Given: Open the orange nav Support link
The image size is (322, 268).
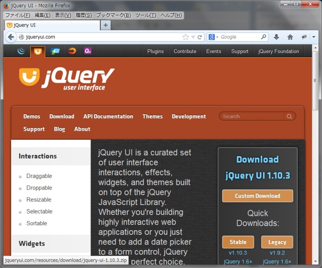Looking at the screenshot, I should pyautogui.click(x=34, y=129).
